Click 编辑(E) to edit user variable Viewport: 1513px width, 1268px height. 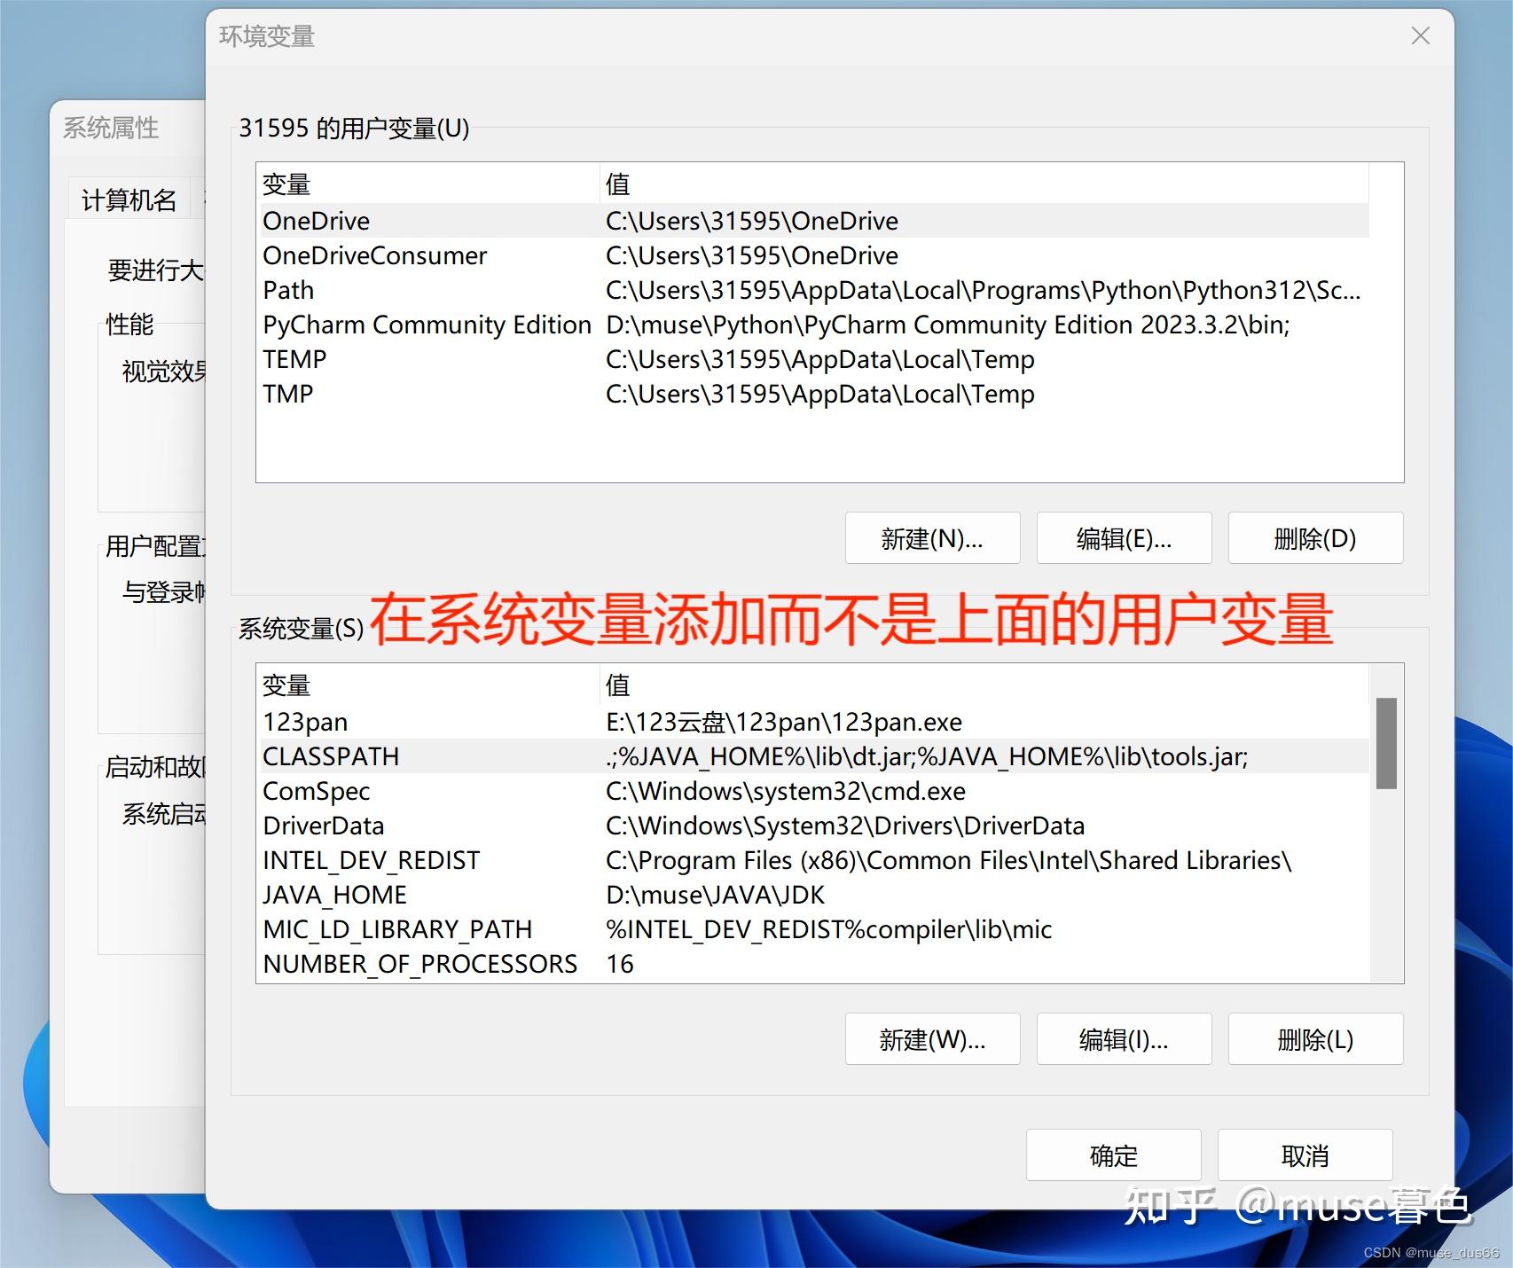pos(1124,537)
